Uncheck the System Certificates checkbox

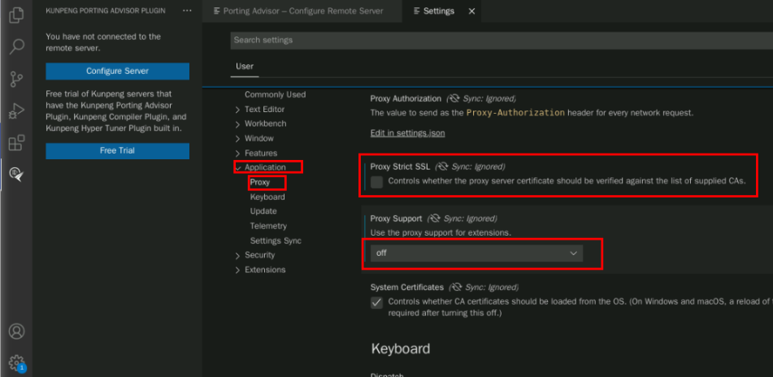[376, 302]
